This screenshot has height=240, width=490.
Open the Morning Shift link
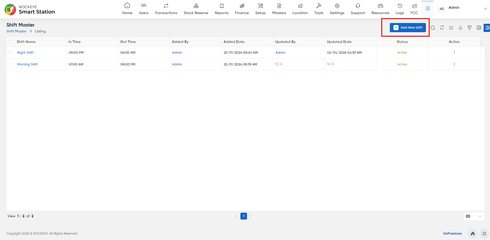27,64
